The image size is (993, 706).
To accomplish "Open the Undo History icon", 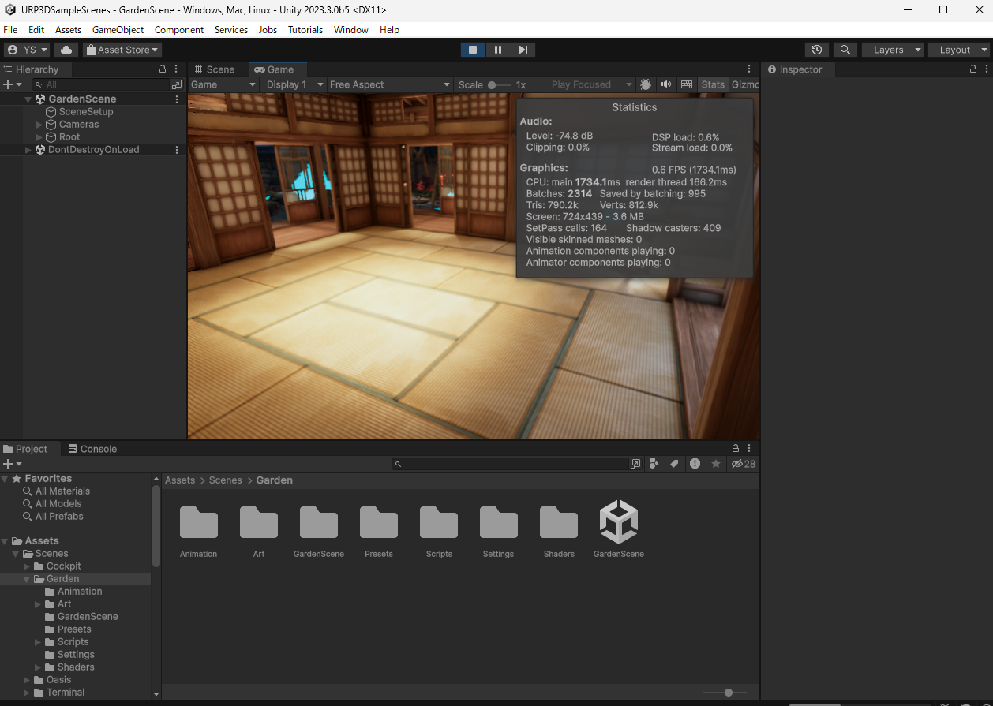I will tap(817, 50).
